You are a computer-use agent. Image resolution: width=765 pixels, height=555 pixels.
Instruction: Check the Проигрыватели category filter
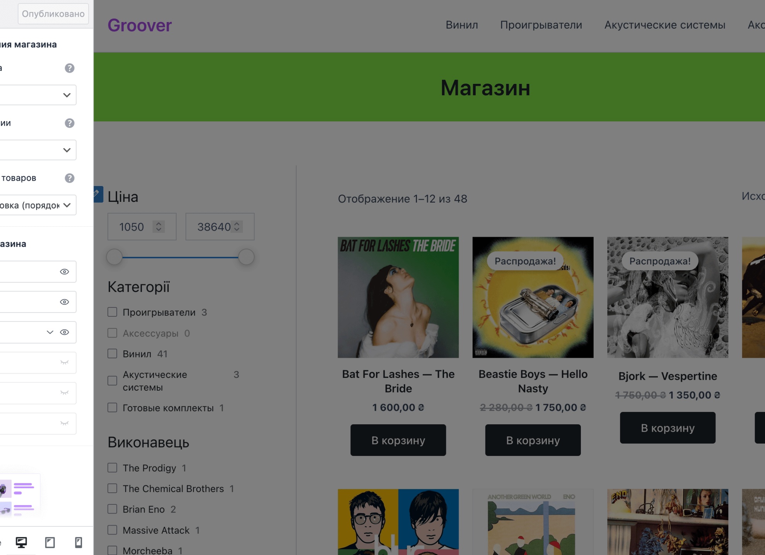click(x=112, y=312)
